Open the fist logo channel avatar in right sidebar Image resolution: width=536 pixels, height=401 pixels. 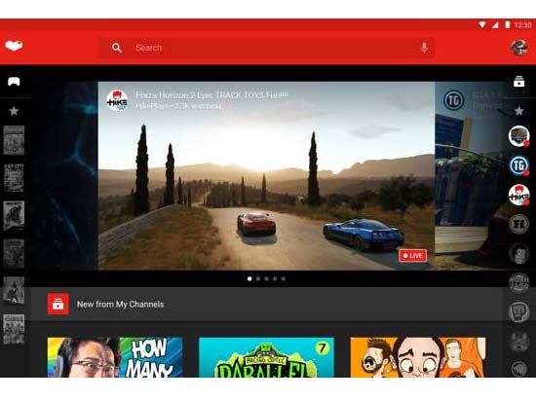coord(518,311)
